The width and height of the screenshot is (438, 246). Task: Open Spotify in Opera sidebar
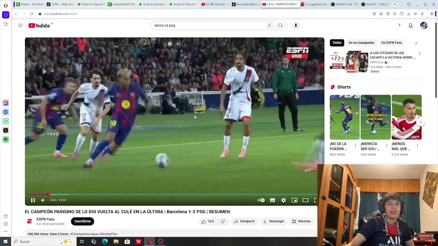point(5,139)
